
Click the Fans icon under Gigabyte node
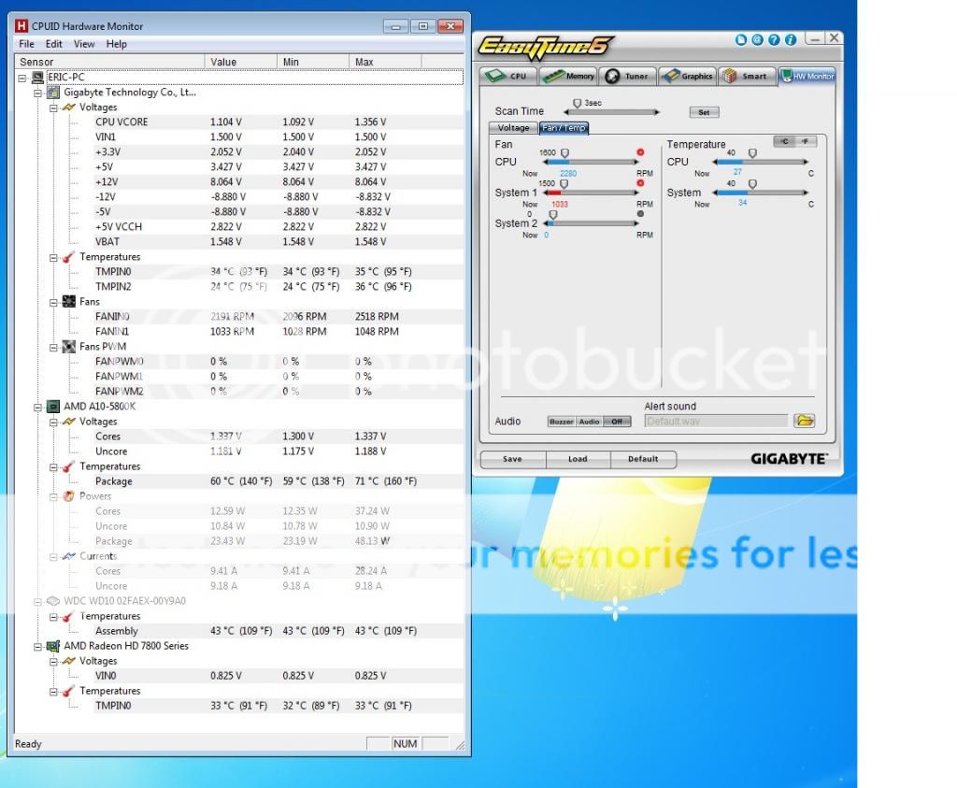tap(69, 302)
